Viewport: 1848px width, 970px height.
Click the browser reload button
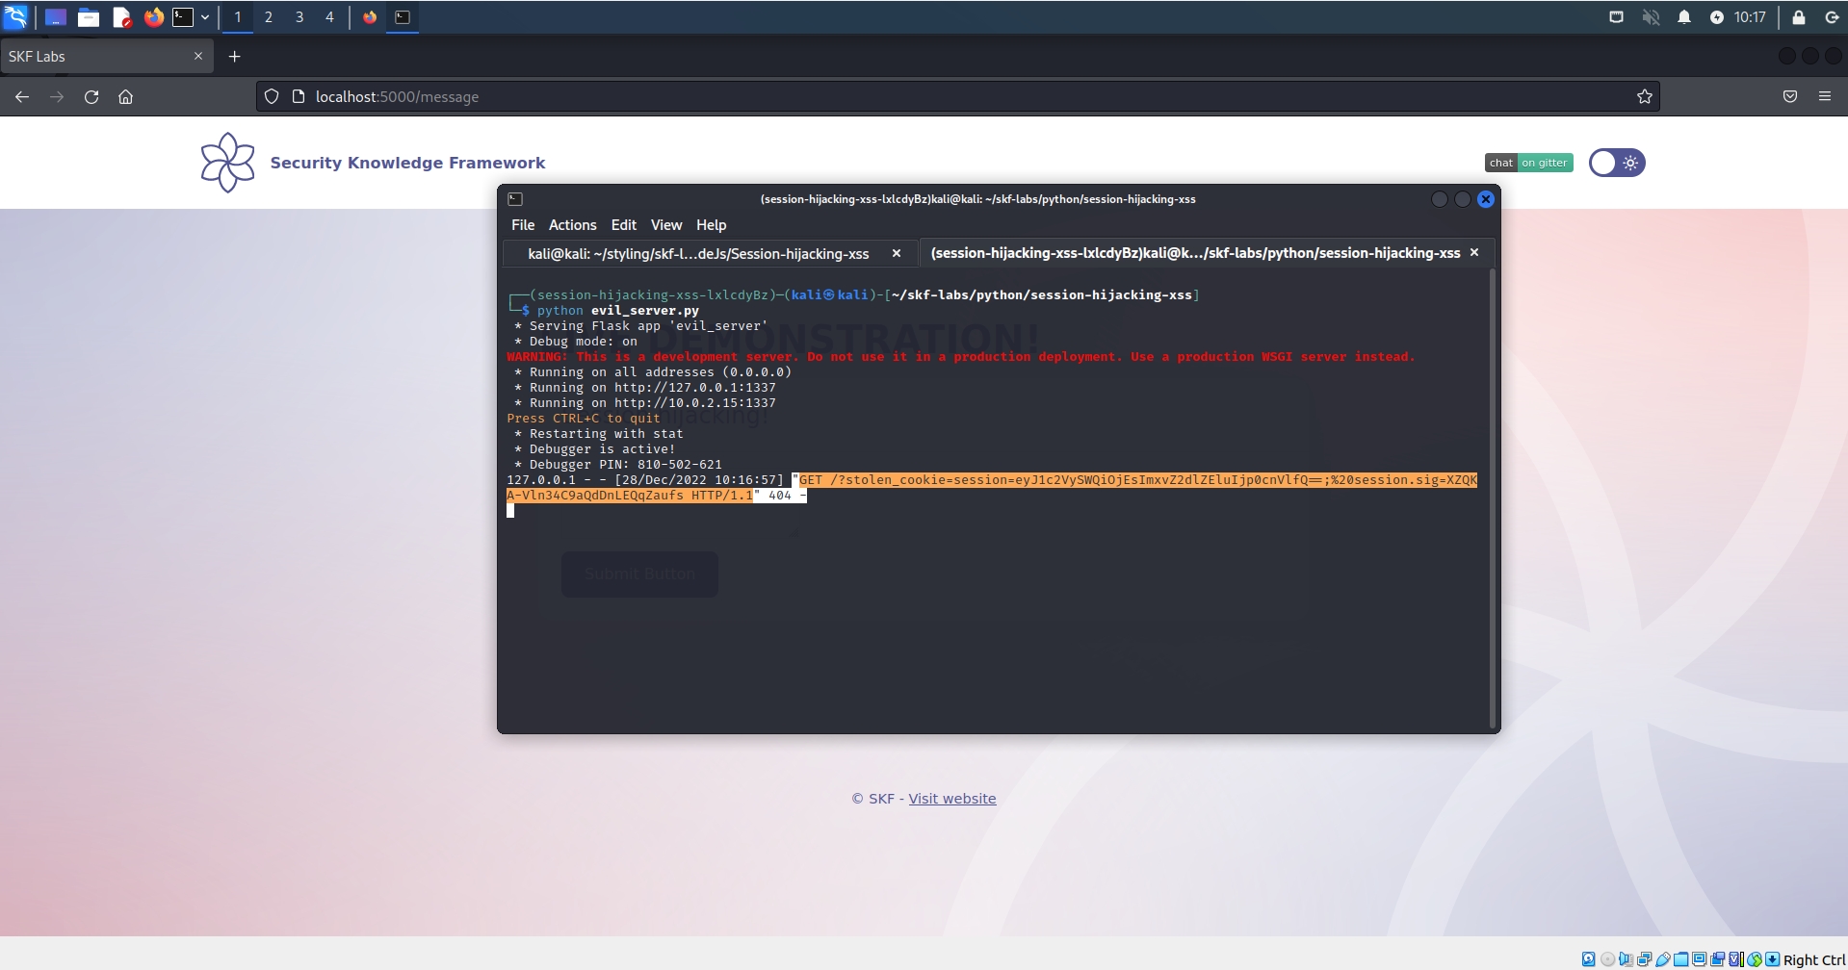click(x=91, y=96)
